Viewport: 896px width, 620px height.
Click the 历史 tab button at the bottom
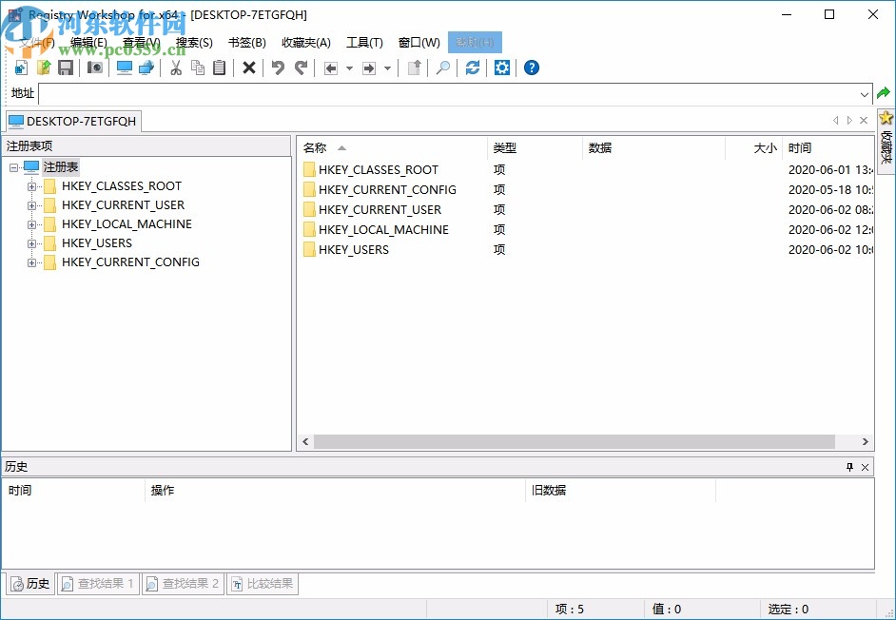pos(29,583)
